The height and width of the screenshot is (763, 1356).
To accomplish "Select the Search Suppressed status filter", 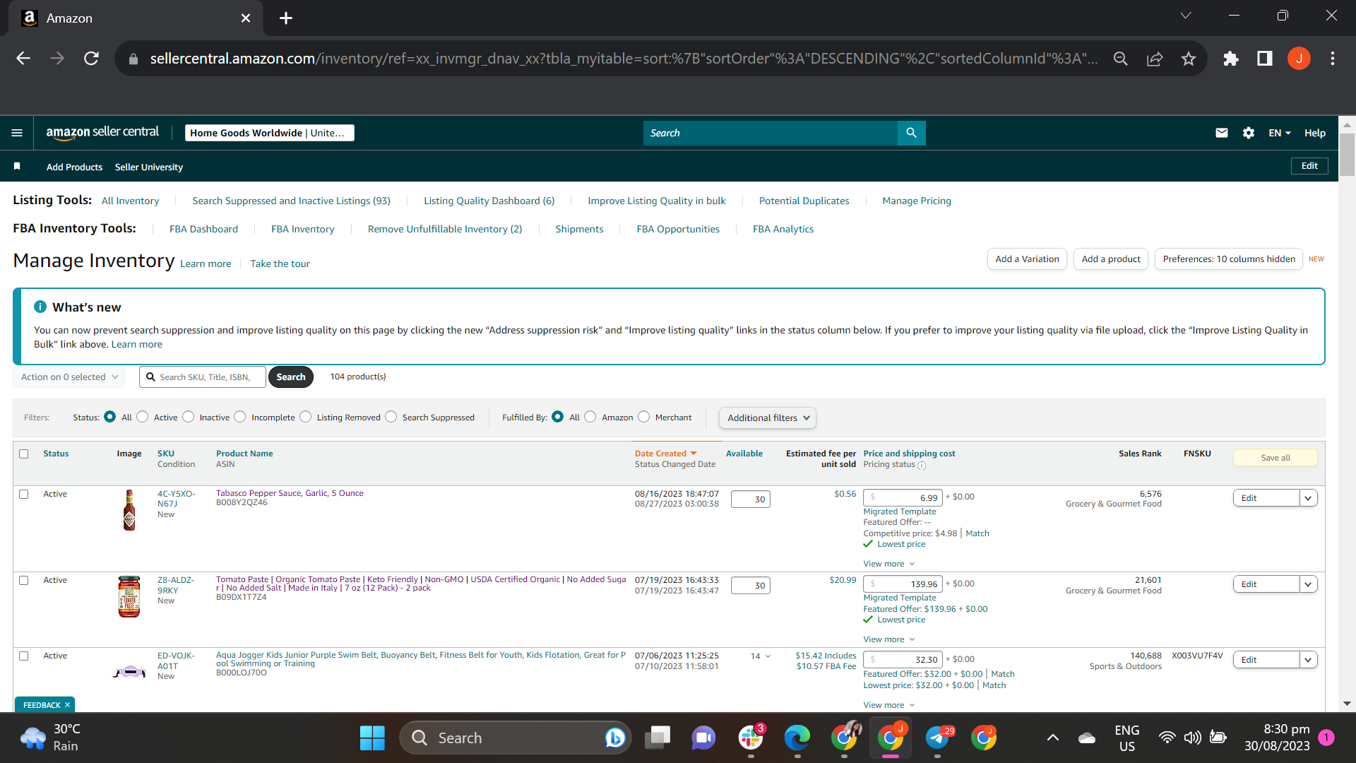I will click(x=391, y=417).
